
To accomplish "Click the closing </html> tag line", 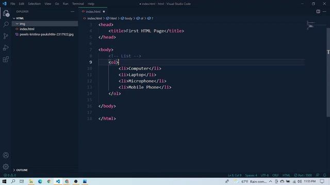I will [x=107, y=119].
